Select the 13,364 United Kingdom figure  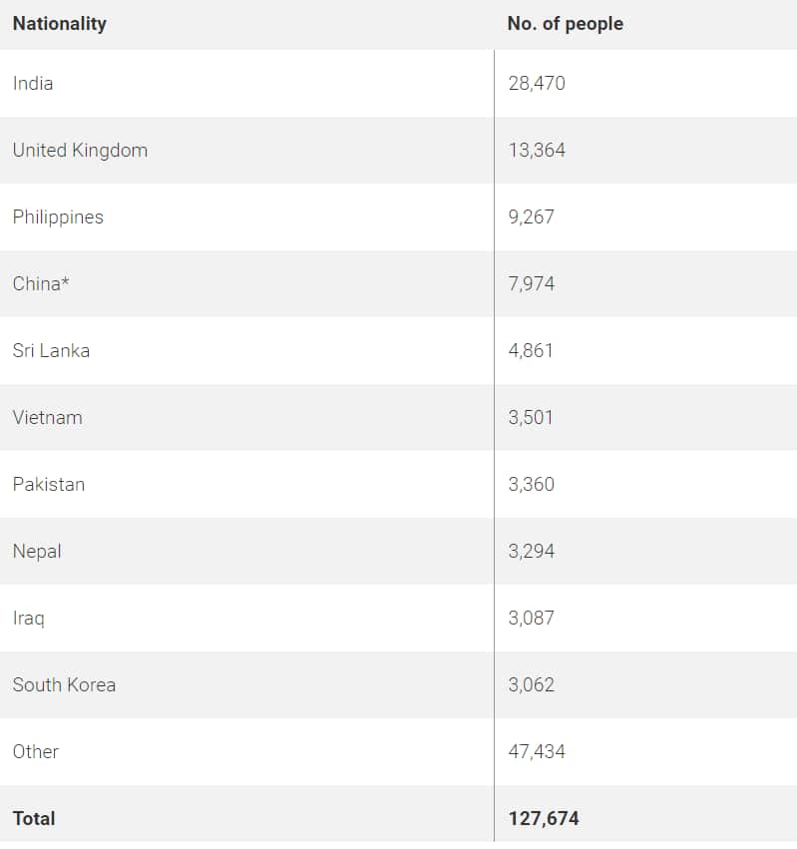tap(537, 151)
